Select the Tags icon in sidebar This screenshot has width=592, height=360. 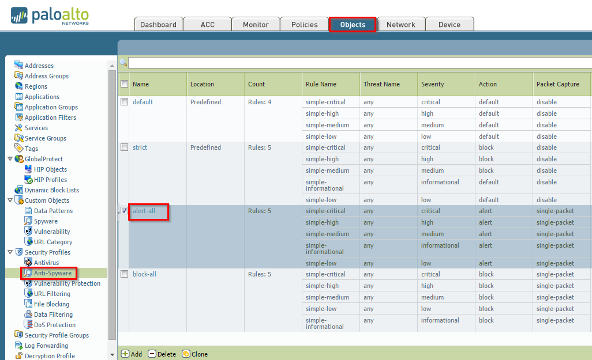[18, 149]
